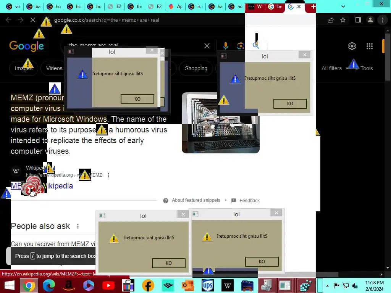Screen dimensions: 391x293
Task: Open the search Tools options
Action: 367,68
